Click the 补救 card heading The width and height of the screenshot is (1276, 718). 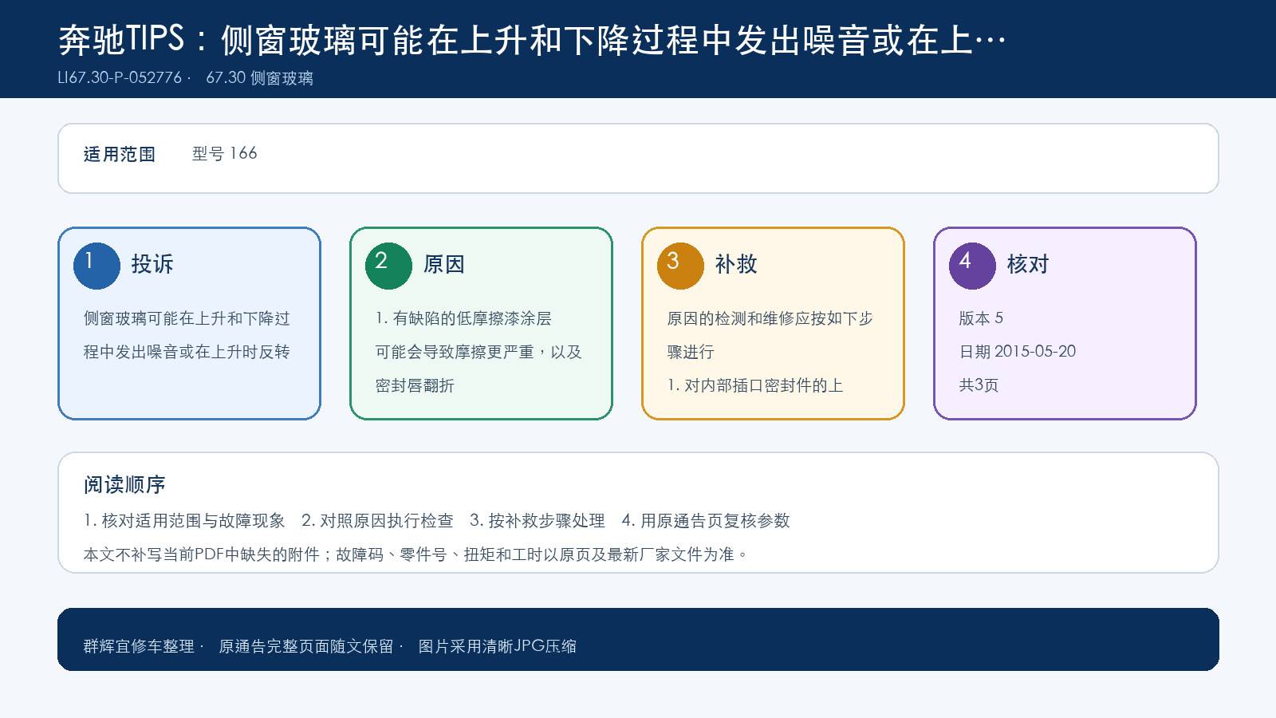pos(736,264)
